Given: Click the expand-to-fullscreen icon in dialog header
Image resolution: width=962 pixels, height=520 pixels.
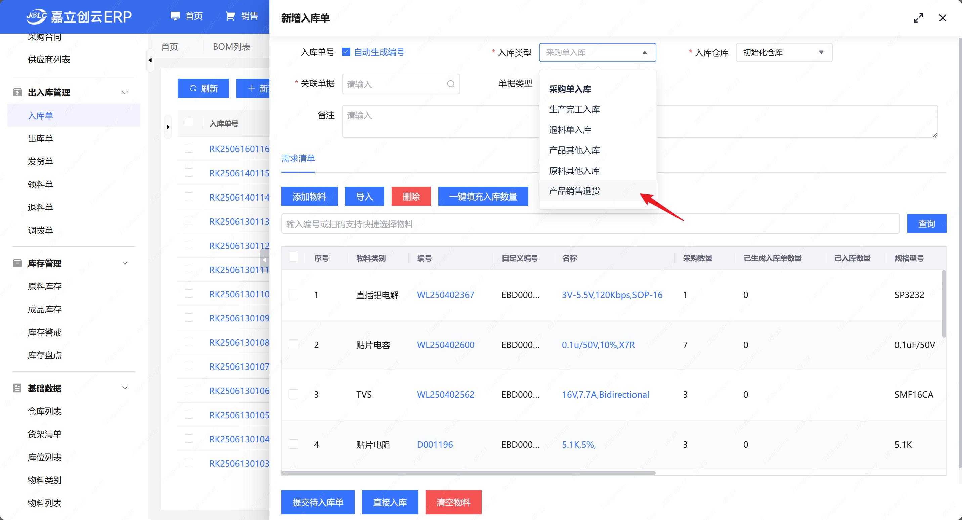Looking at the screenshot, I should [918, 18].
